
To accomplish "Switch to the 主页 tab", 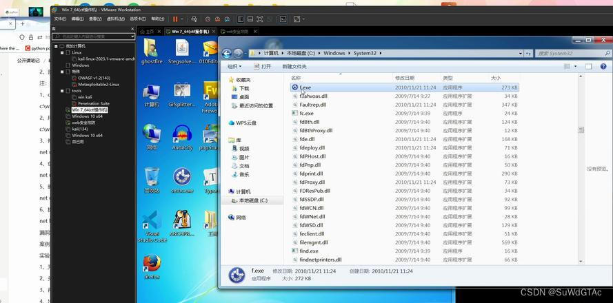I will (x=150, y=31).
